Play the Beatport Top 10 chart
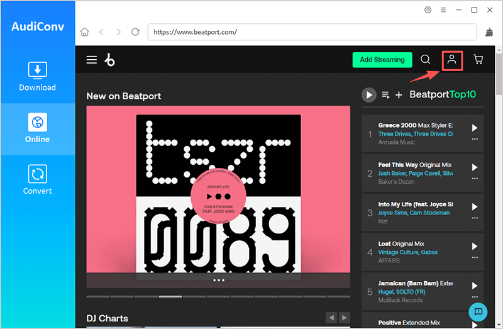Viewport: 503px width, 329px height. tap(369, 95)
